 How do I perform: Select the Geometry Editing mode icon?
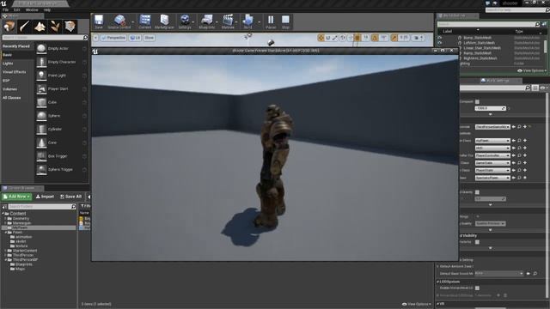tap(70, 27)
